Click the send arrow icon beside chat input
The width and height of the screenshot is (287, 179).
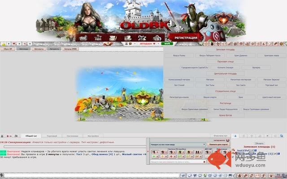click(x=183, y=175)
